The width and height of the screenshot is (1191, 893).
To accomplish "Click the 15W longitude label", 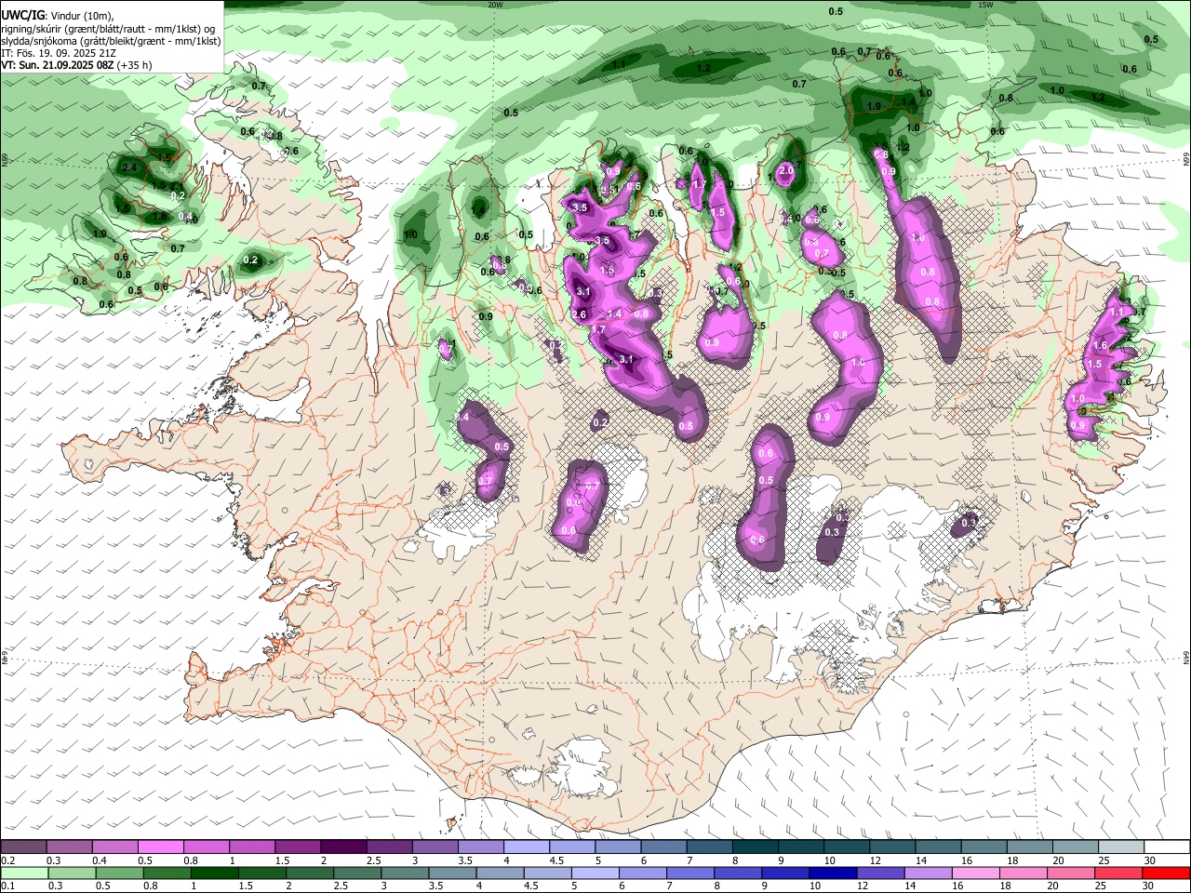I will (x=985, y=5).
